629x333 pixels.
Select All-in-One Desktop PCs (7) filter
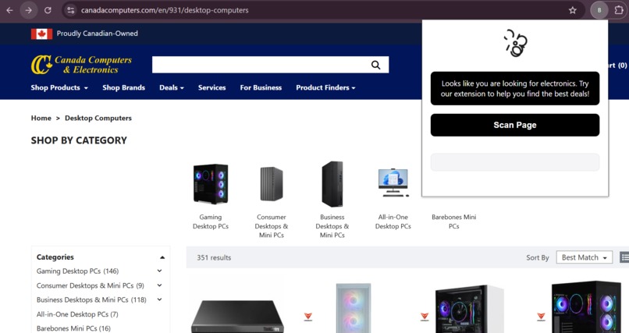[77, 314]
